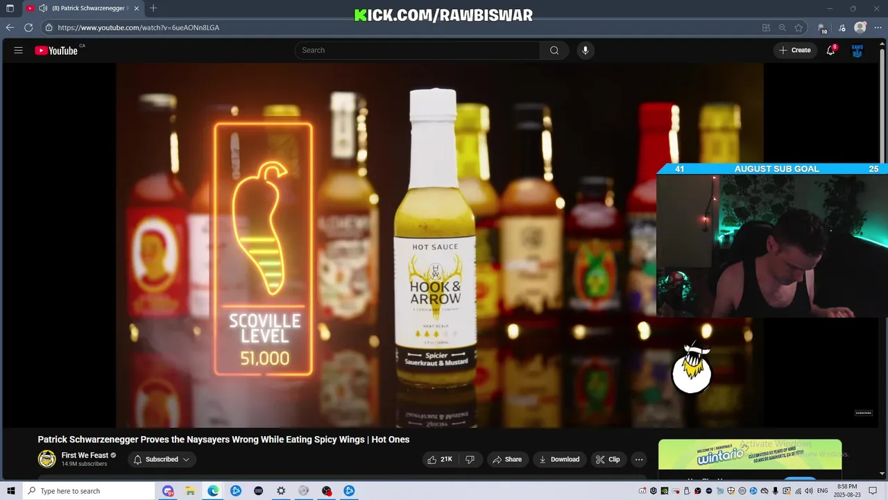Screen dimensions: 888x500
Task: Switch to Microsoft Edge in the taskbar
Action: pos(213,491)
